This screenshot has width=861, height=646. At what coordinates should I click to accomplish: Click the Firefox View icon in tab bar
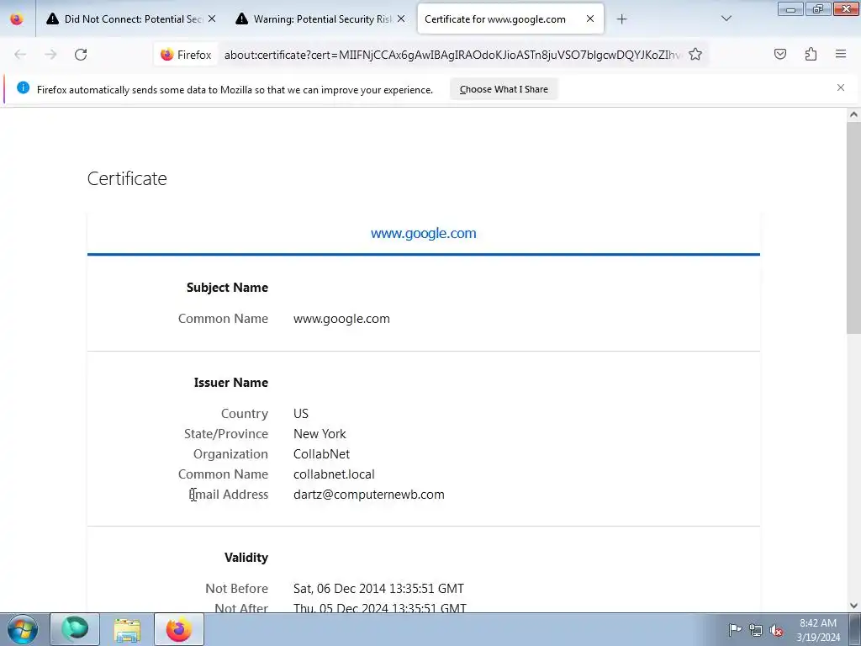[17, 19]
